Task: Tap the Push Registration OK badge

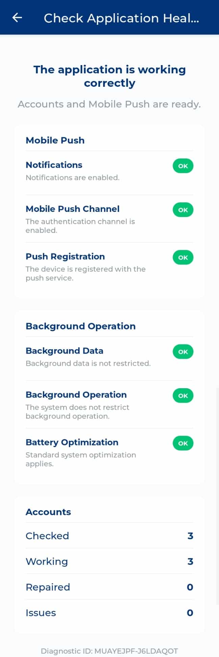Action: pos(183,257)
